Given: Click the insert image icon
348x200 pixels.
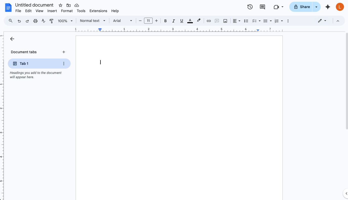Looking at the screenshot, I should click(x=225, y=21).
